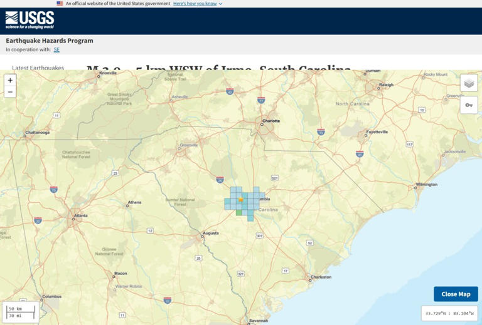This screenshot has width=482, height=325.
Task: Click the Augusta city label
Action: click(x=211, y=233)
